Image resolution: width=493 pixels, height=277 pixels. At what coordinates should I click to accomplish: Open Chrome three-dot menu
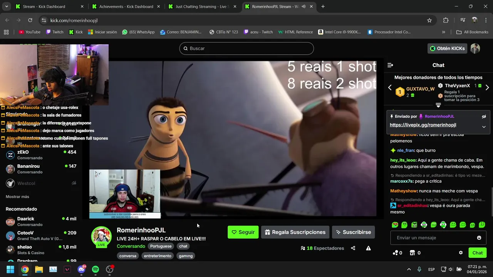485,20
